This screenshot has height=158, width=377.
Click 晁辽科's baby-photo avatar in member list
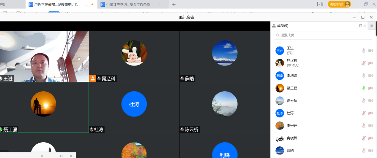[x=280, y=63]
